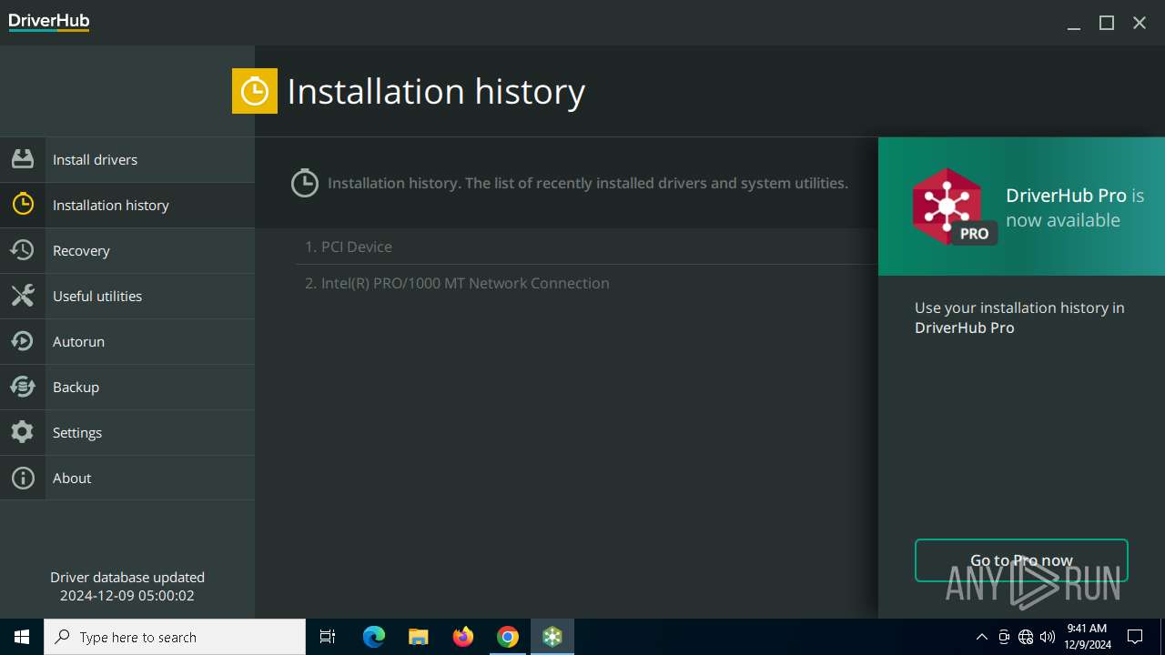Click the Settings gear icon

point(23,432)
